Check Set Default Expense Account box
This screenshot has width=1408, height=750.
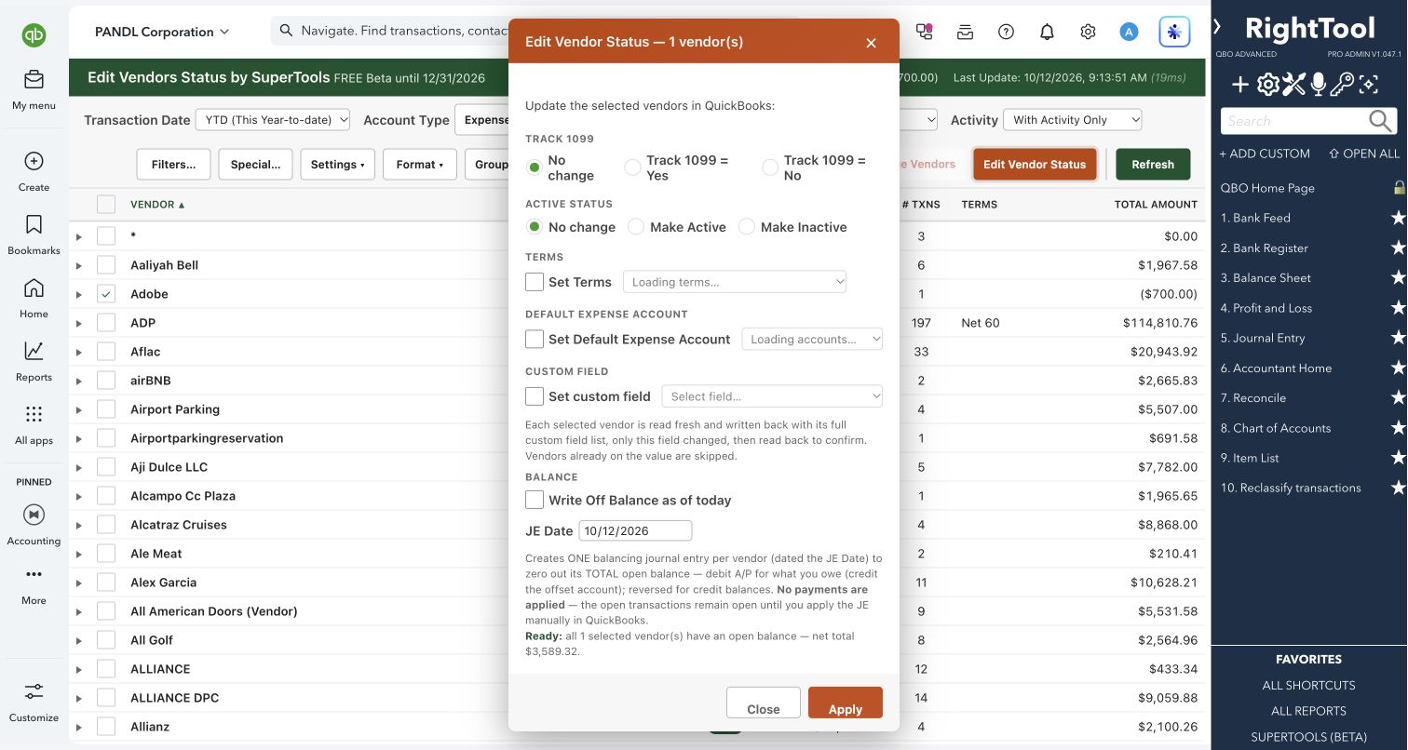(x=535, y=339)
